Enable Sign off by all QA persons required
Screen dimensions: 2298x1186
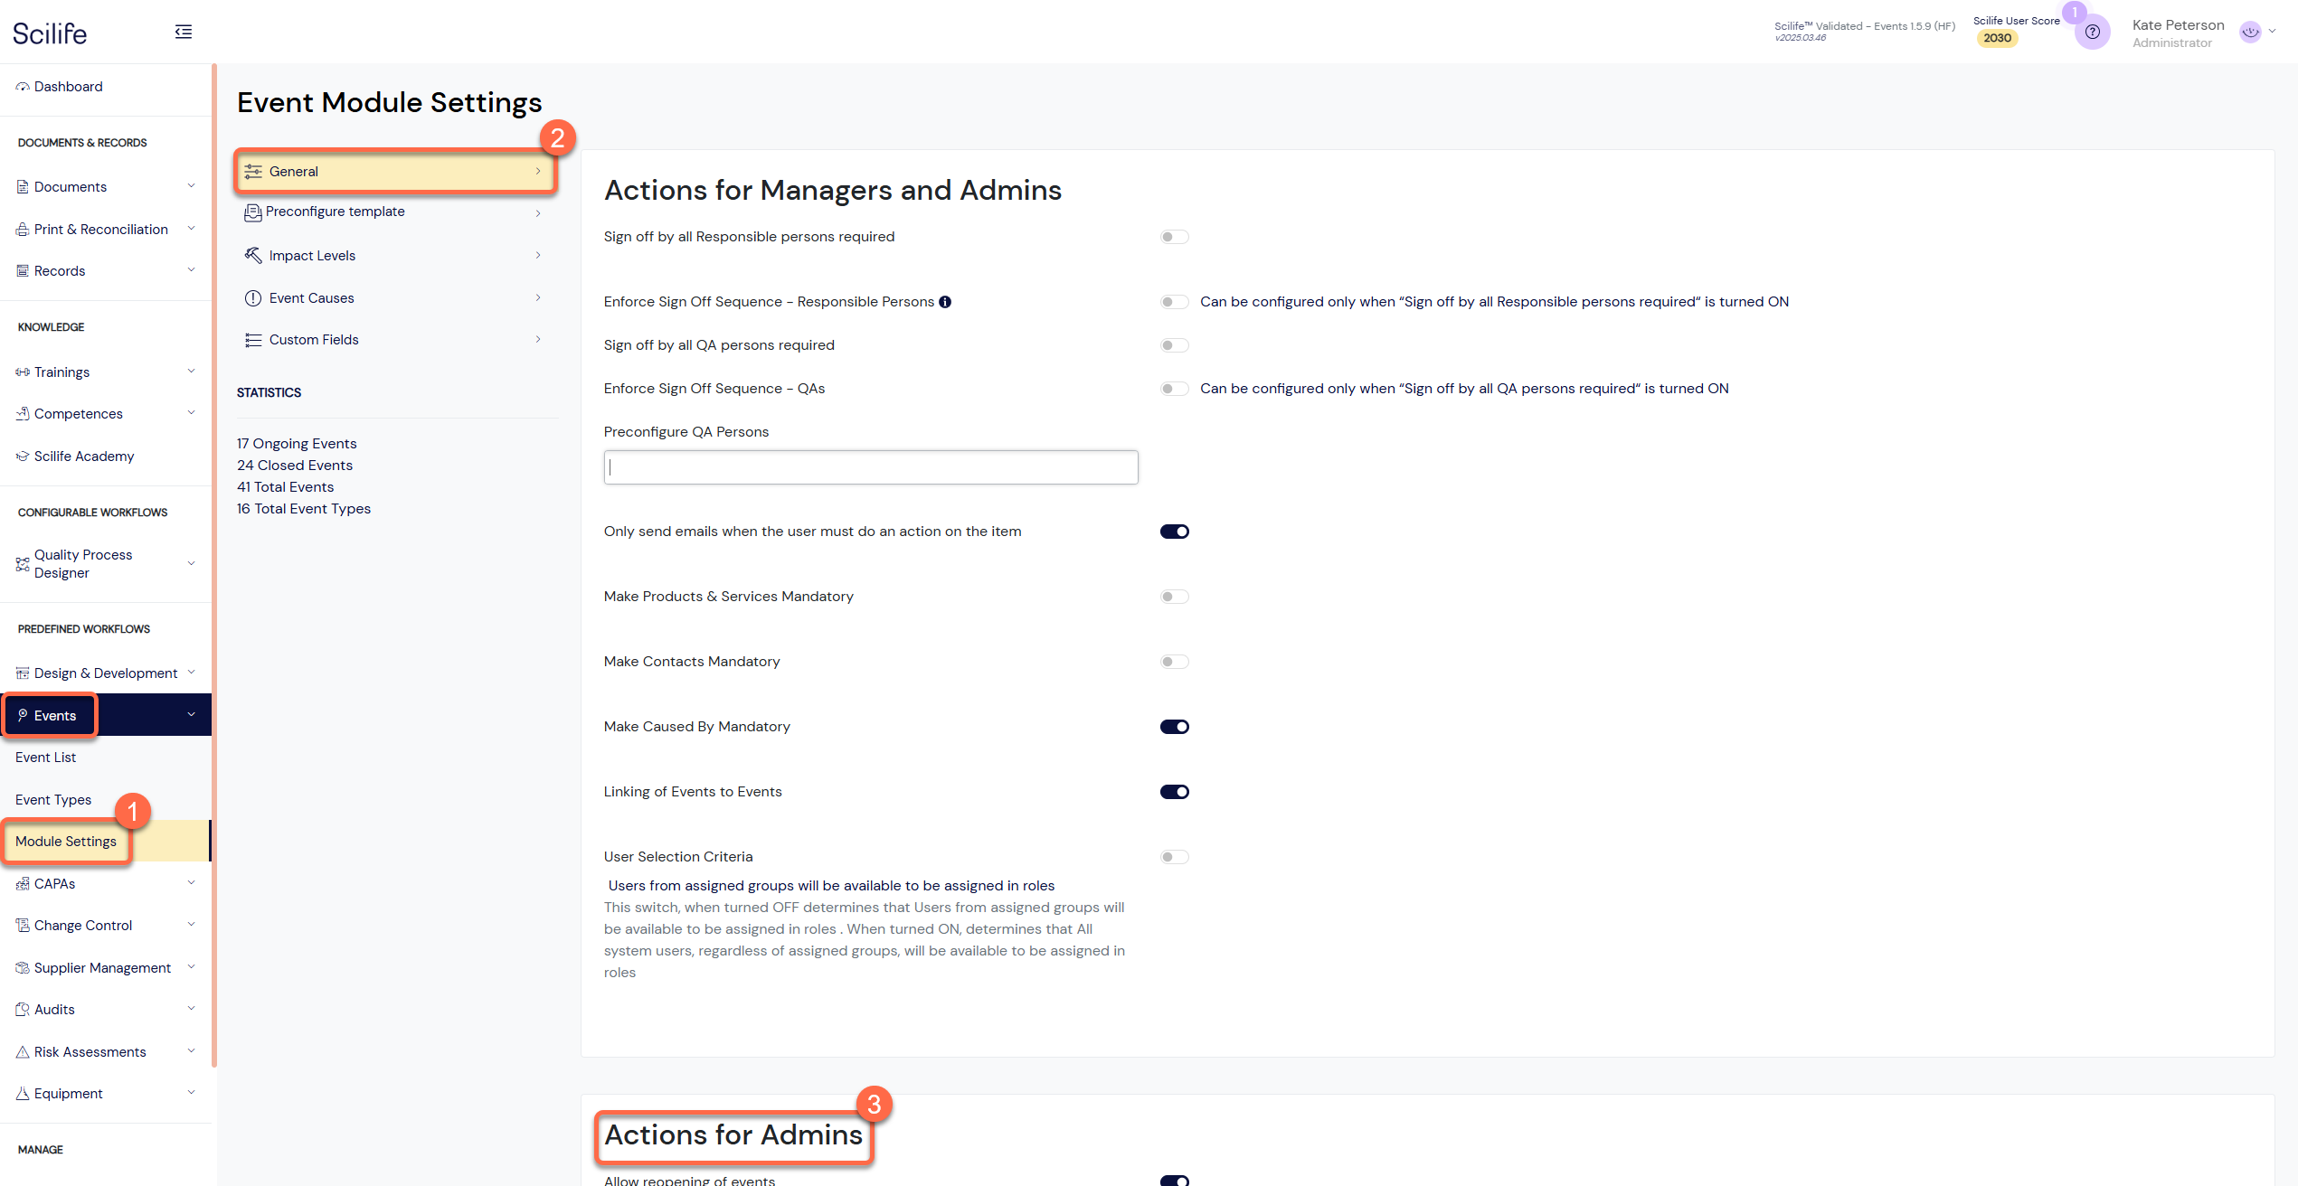pos(1174,344)
